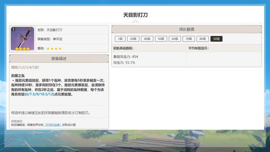This screenshot has height=152, width=270.
Task: Click the 成长数值 panel header
Action: point(186,29)
